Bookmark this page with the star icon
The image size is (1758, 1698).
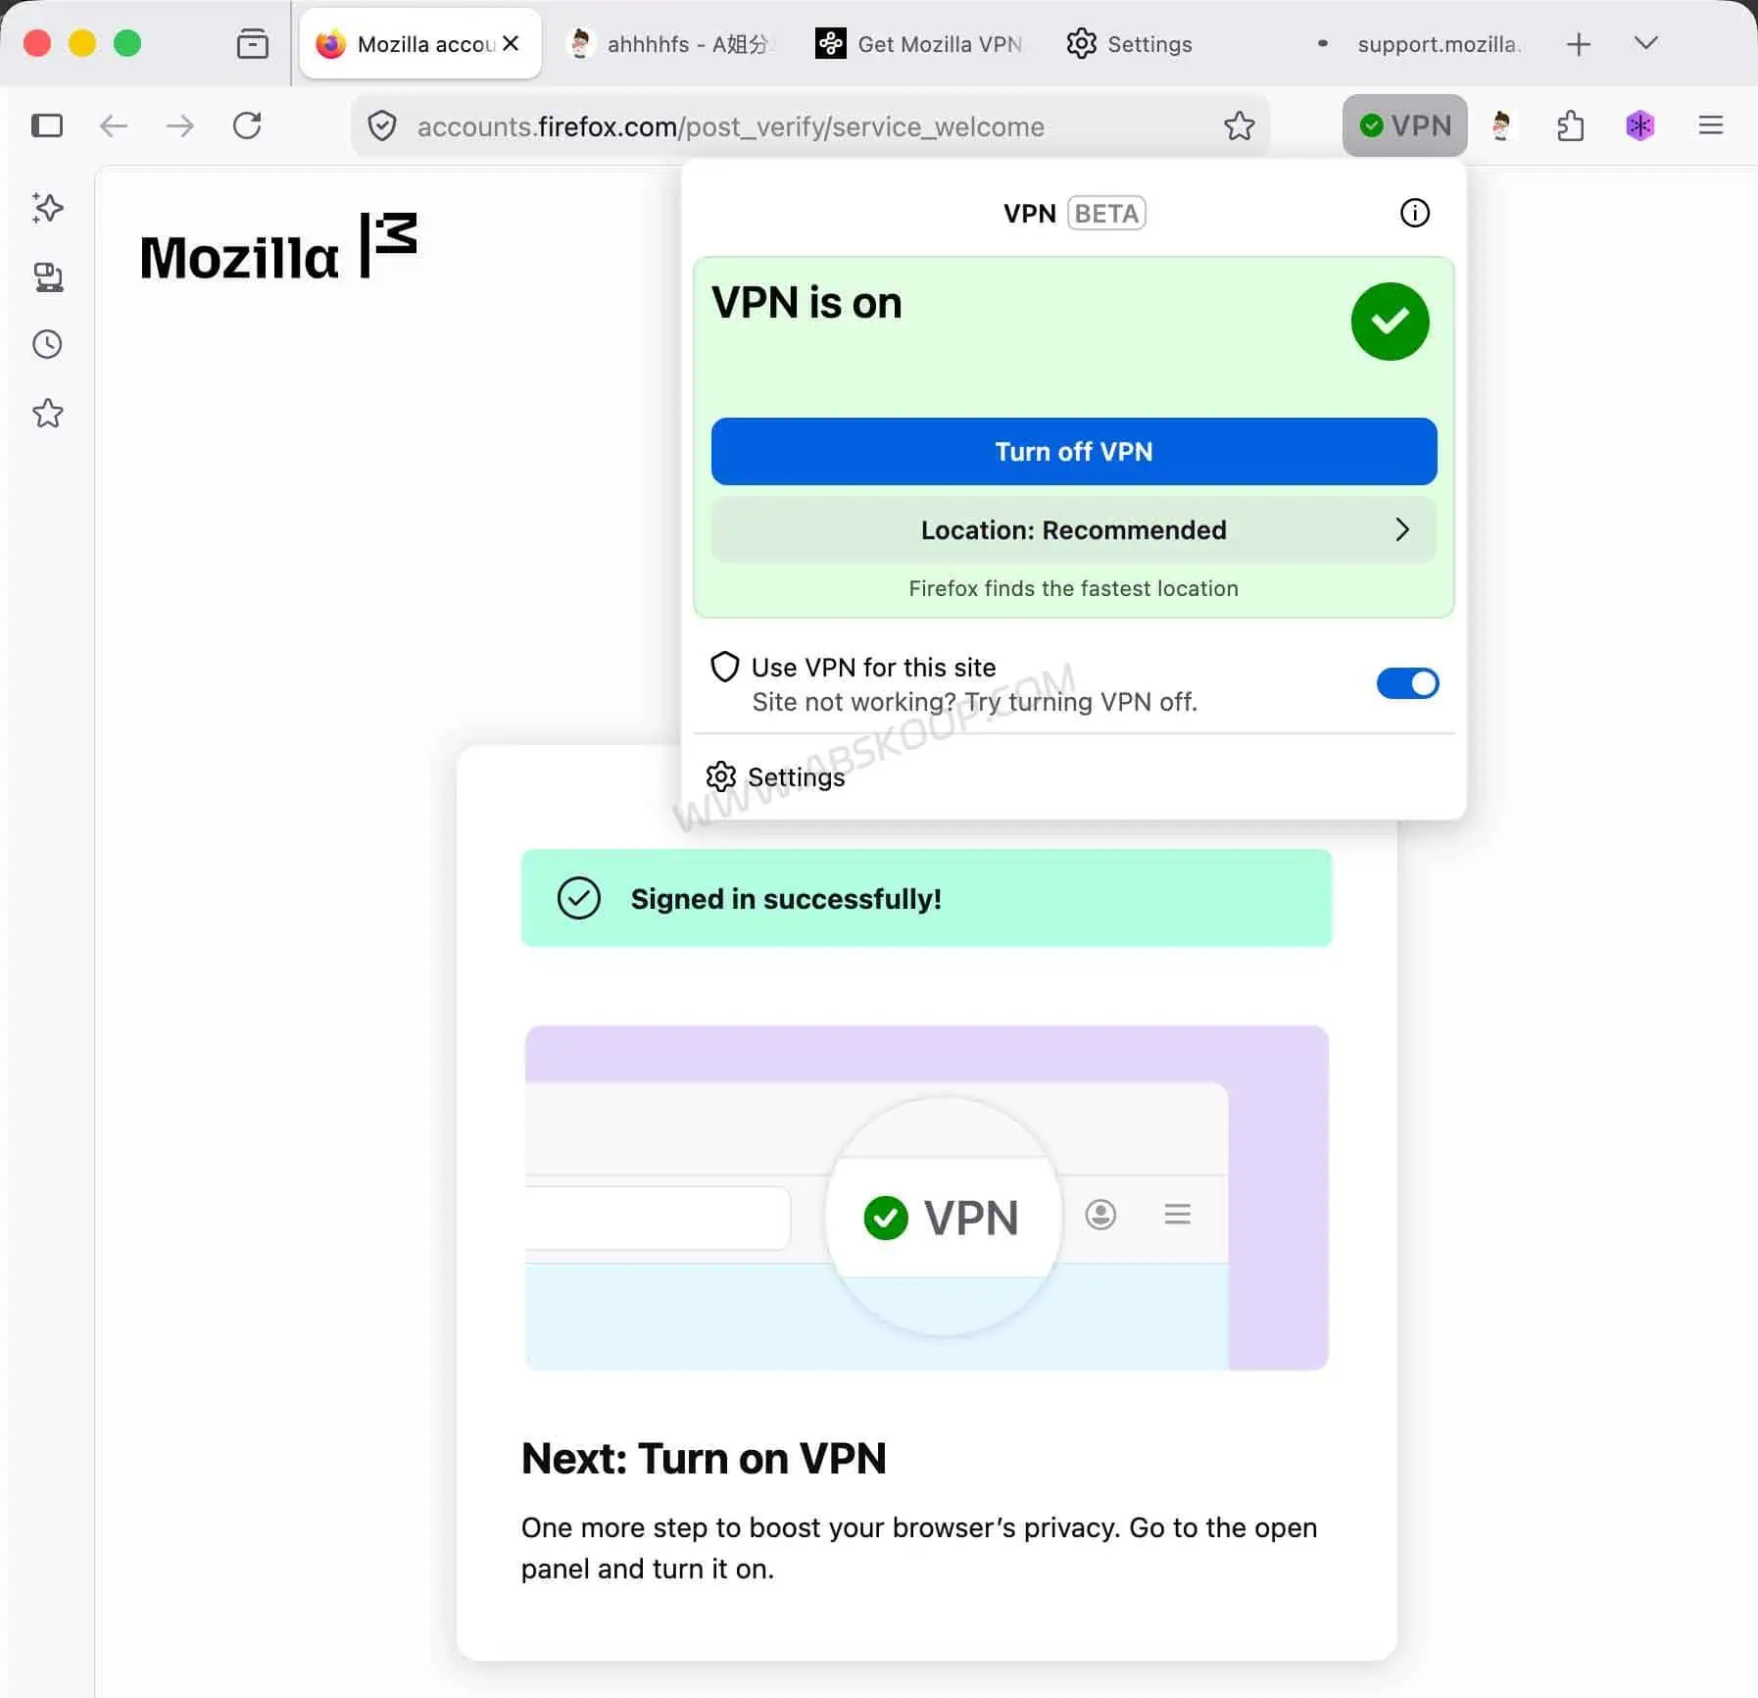coord(1239,125)
